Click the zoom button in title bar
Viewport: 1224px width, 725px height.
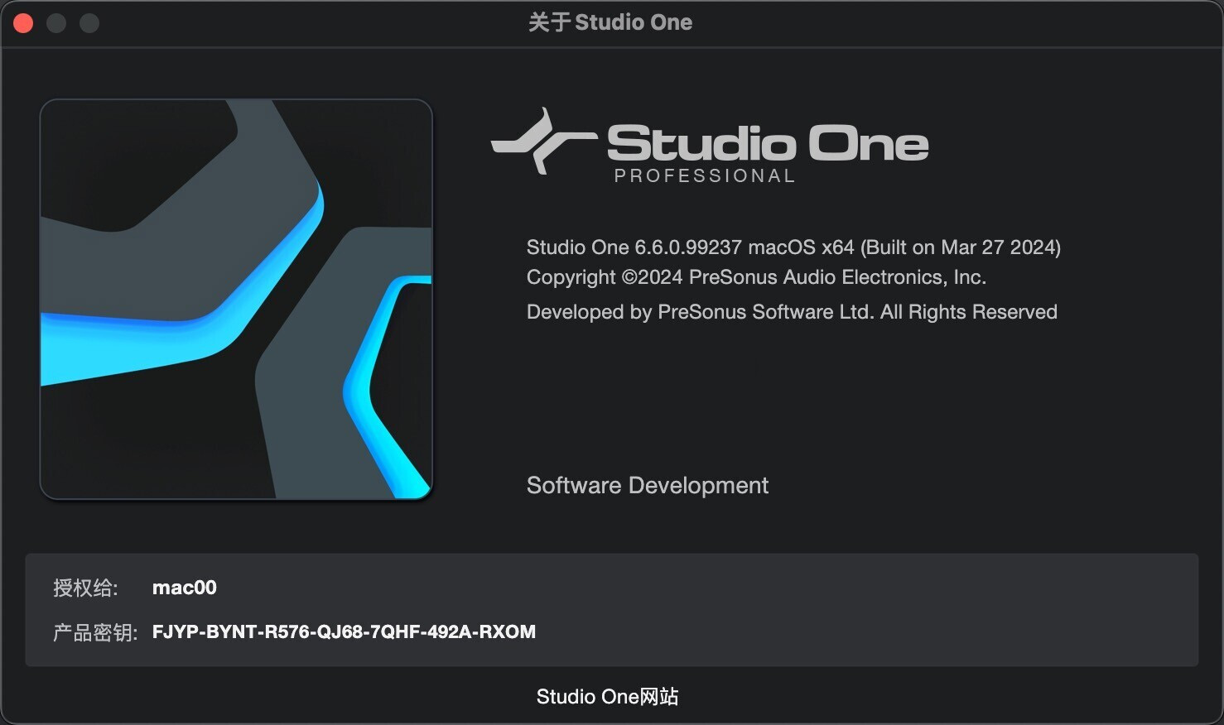point(89,23)
